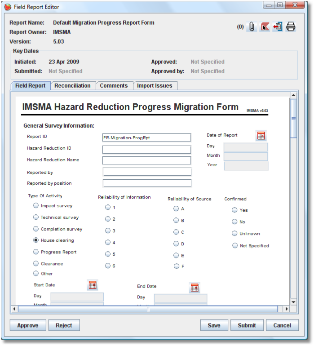This screenshot has width=314, height=346.
Task: Click the printer icon
Action: coord(291,27)
